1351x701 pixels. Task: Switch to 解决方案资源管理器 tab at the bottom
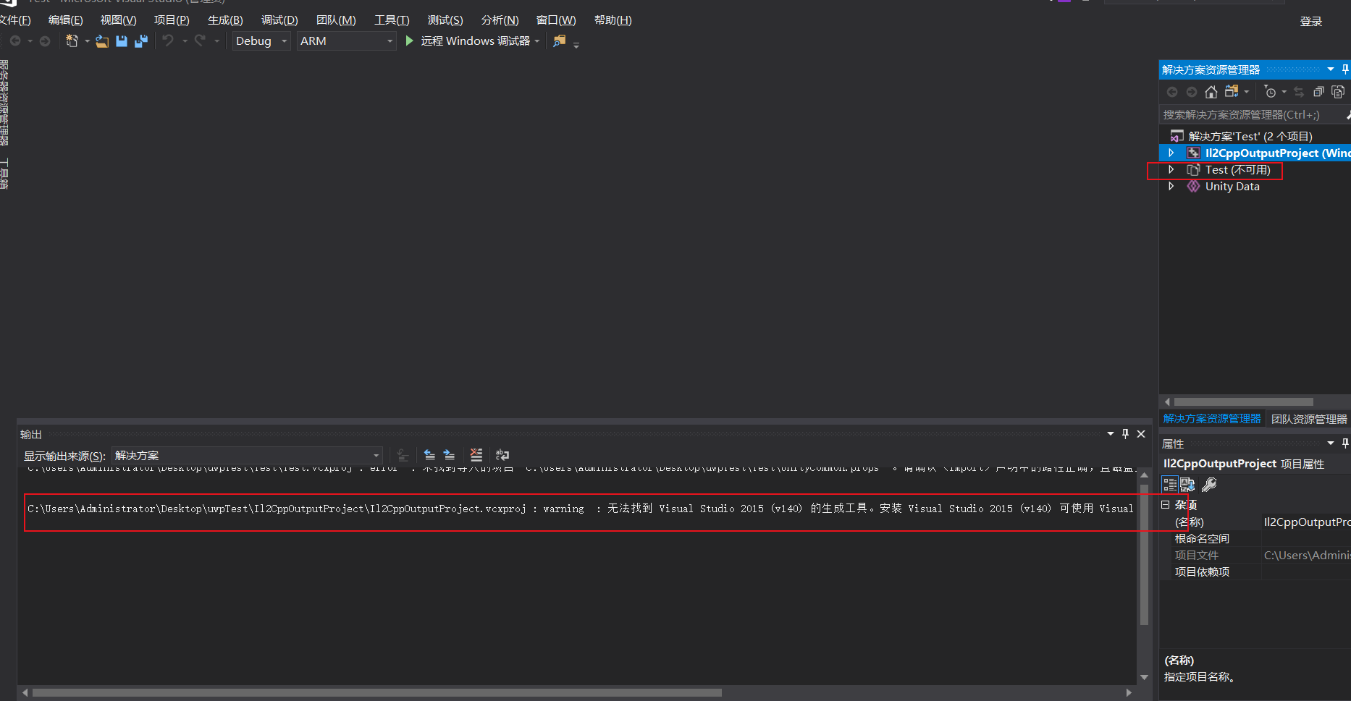1212,419
